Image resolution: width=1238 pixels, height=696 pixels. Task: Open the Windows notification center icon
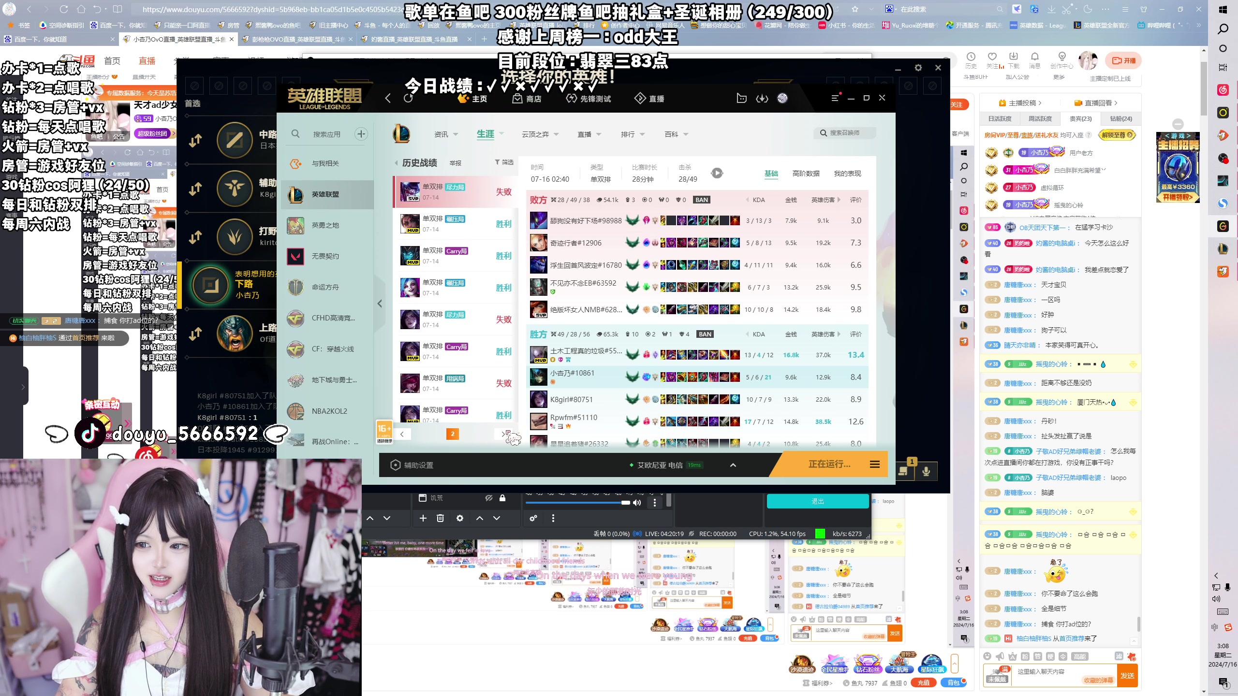(1223, 682)
